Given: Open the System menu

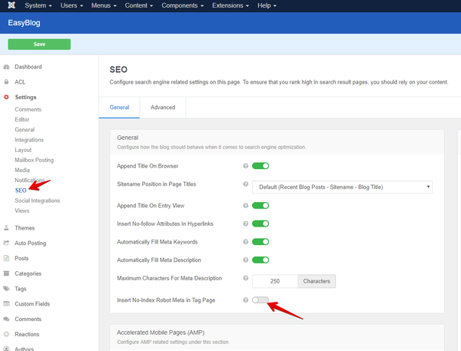Looking at the screenshot, I should (x=38, y=5).
